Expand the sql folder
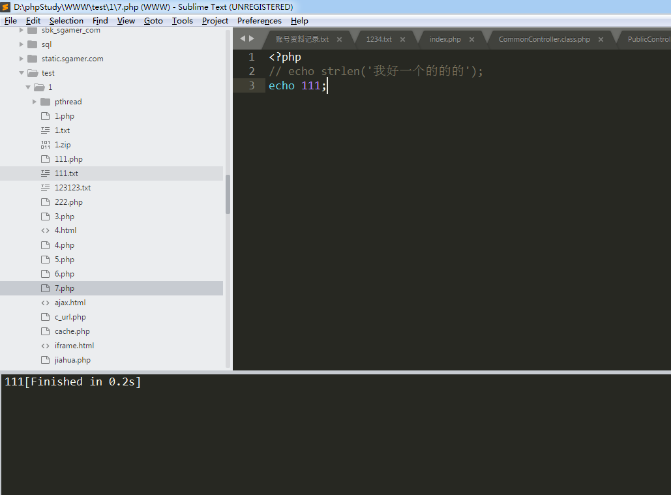This screenshot has height=495, width=671. tap(22, 44)
